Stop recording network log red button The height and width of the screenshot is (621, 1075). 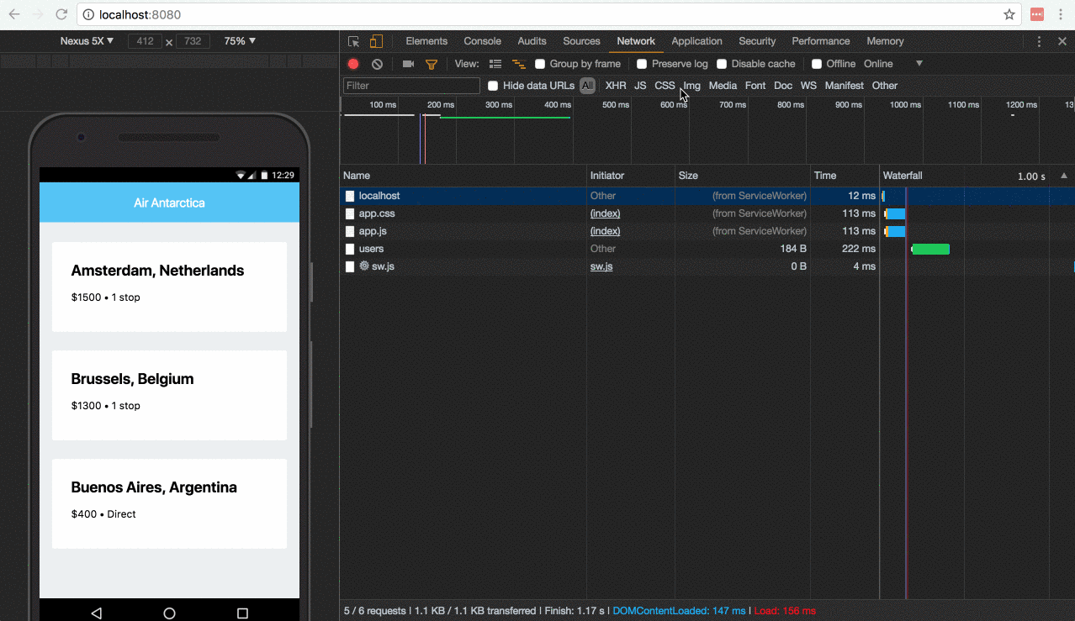(x=353, y=64)
